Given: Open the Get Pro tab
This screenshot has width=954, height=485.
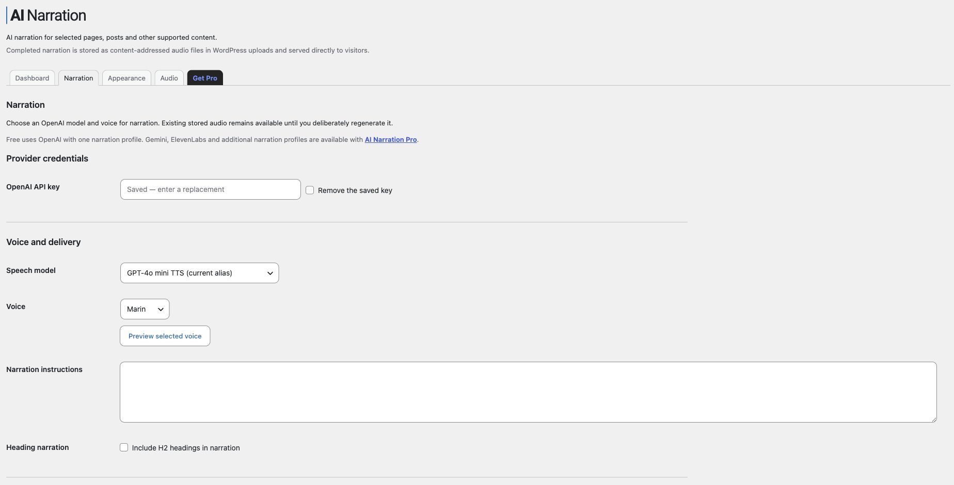Looking at the screenshot, I should tap(205, 78).
